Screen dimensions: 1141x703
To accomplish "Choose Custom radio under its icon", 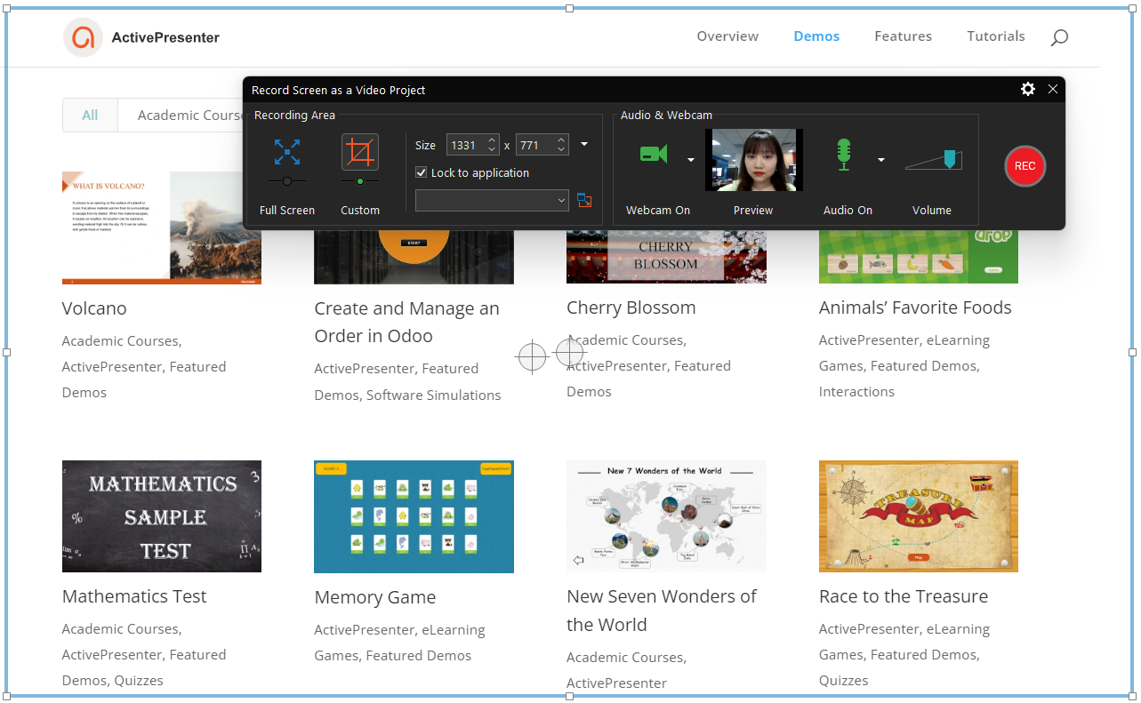I will [359, 181].
